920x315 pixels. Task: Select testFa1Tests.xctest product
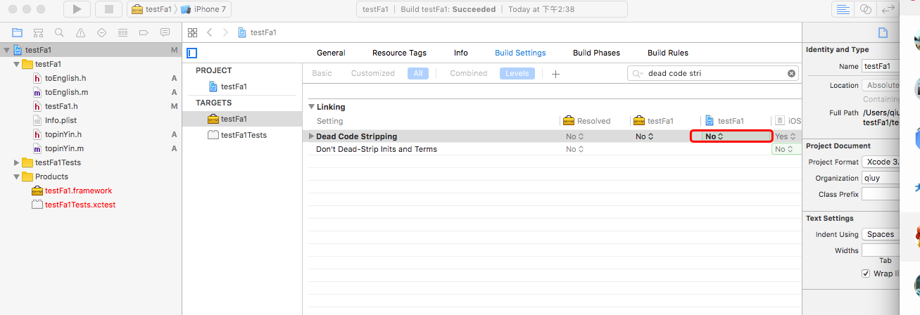coord(80,205)
